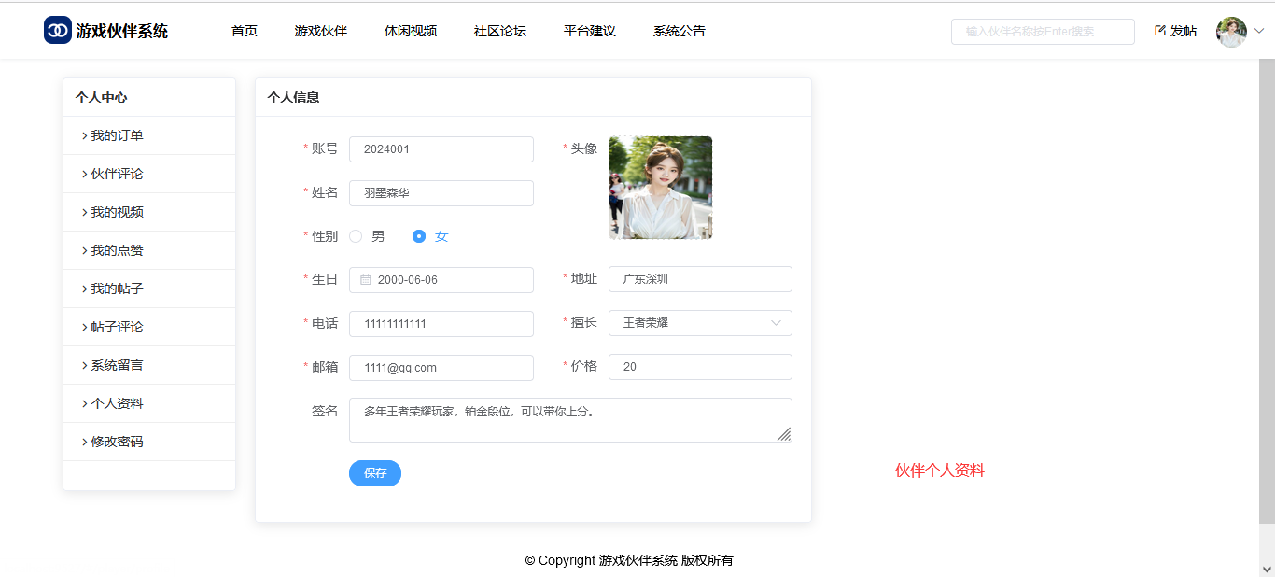
Task: Go to 游戏伙伴 in top navigation
Action: [320, 31]
